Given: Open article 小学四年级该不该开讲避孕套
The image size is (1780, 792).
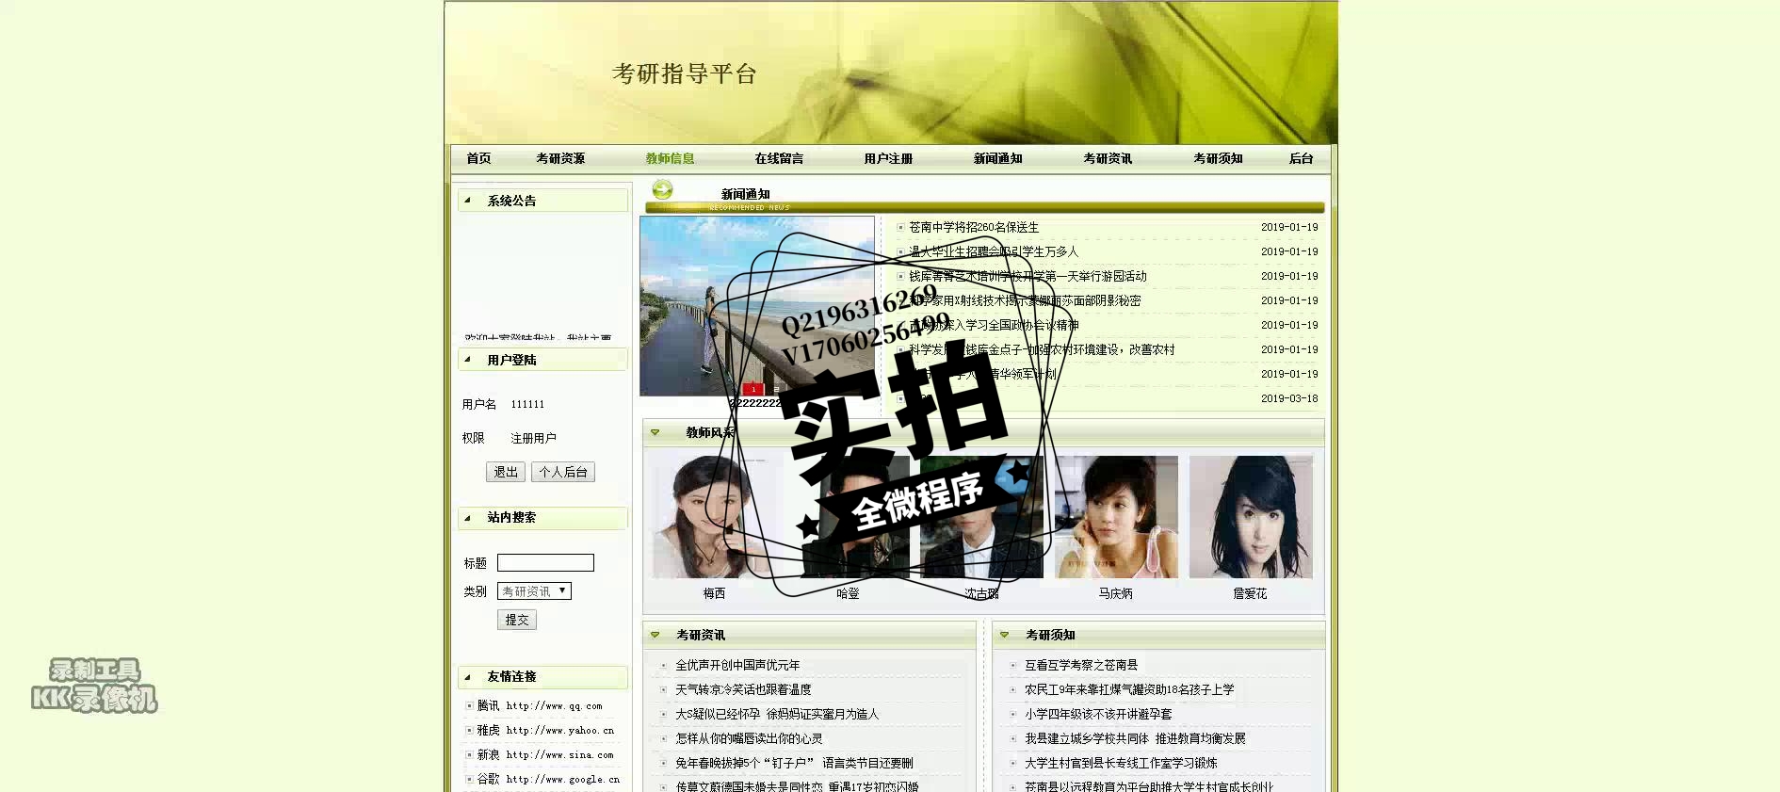Looking at the screenshot, I should [x=1098, y=714].
